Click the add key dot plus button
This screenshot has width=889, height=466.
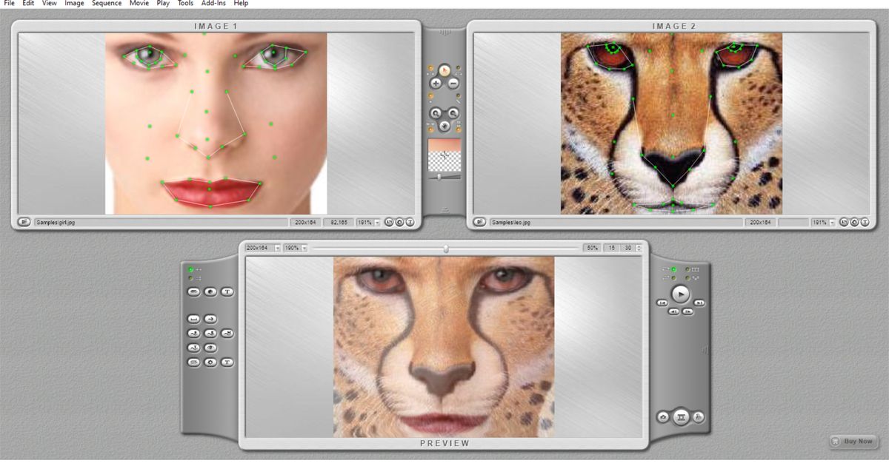tap(436, 84)
